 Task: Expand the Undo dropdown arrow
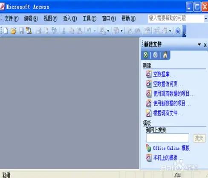tap(95, 31)
